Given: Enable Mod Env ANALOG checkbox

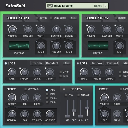Looking at the screenshot, I should [79, 95].
